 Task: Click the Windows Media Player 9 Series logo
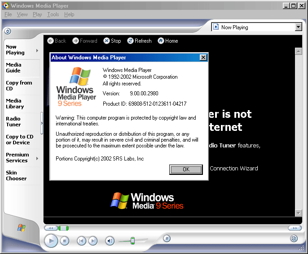click(76, 87)
